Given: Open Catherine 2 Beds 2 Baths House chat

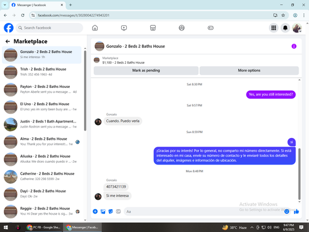Looking at the screenshot, I should pos(42,177).
